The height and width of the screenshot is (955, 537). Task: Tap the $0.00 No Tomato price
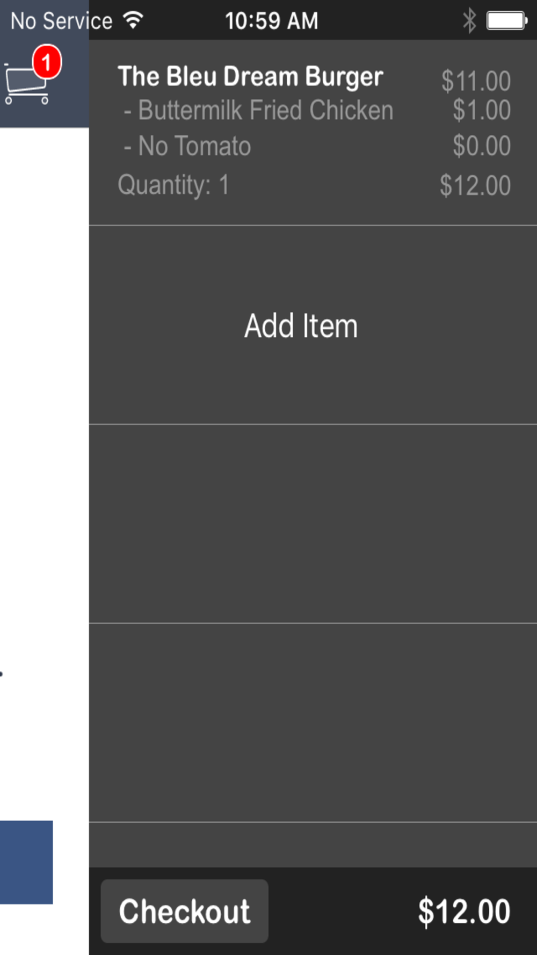[481, 146]
